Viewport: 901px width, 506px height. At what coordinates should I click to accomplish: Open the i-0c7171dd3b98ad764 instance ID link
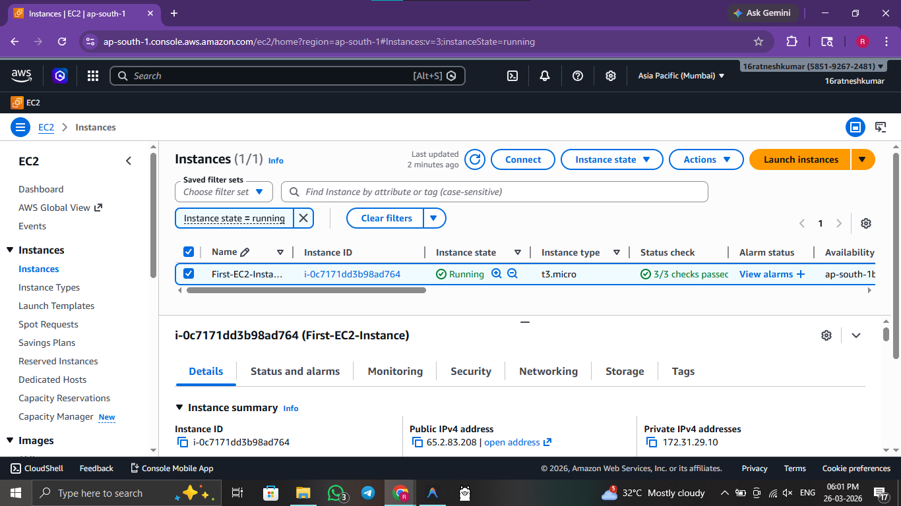tap(352, 274)
